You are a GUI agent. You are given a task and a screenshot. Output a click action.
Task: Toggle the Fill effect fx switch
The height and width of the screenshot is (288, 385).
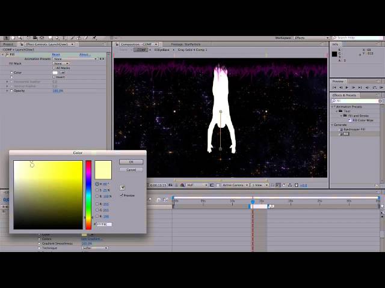pos(7,55)
